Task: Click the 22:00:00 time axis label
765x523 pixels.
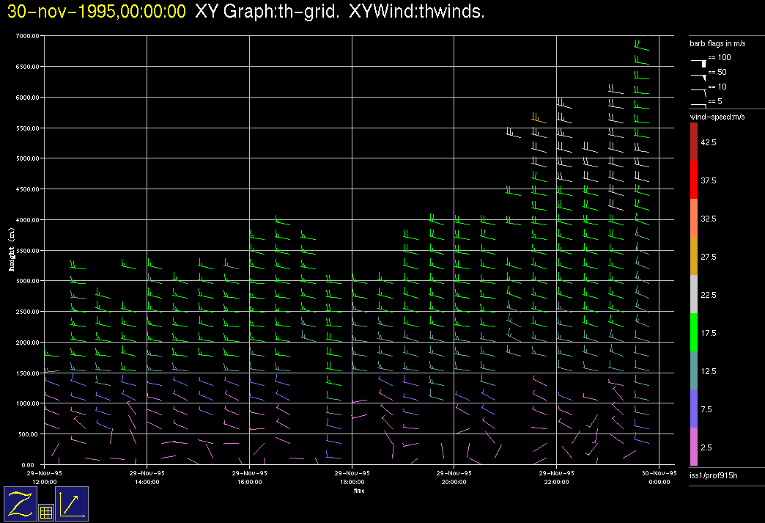Action: pyautogui.click(x=556, y=478)
